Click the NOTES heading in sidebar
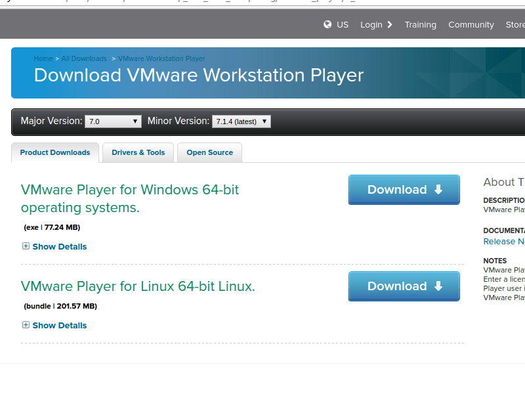 [x=495, y=261]
